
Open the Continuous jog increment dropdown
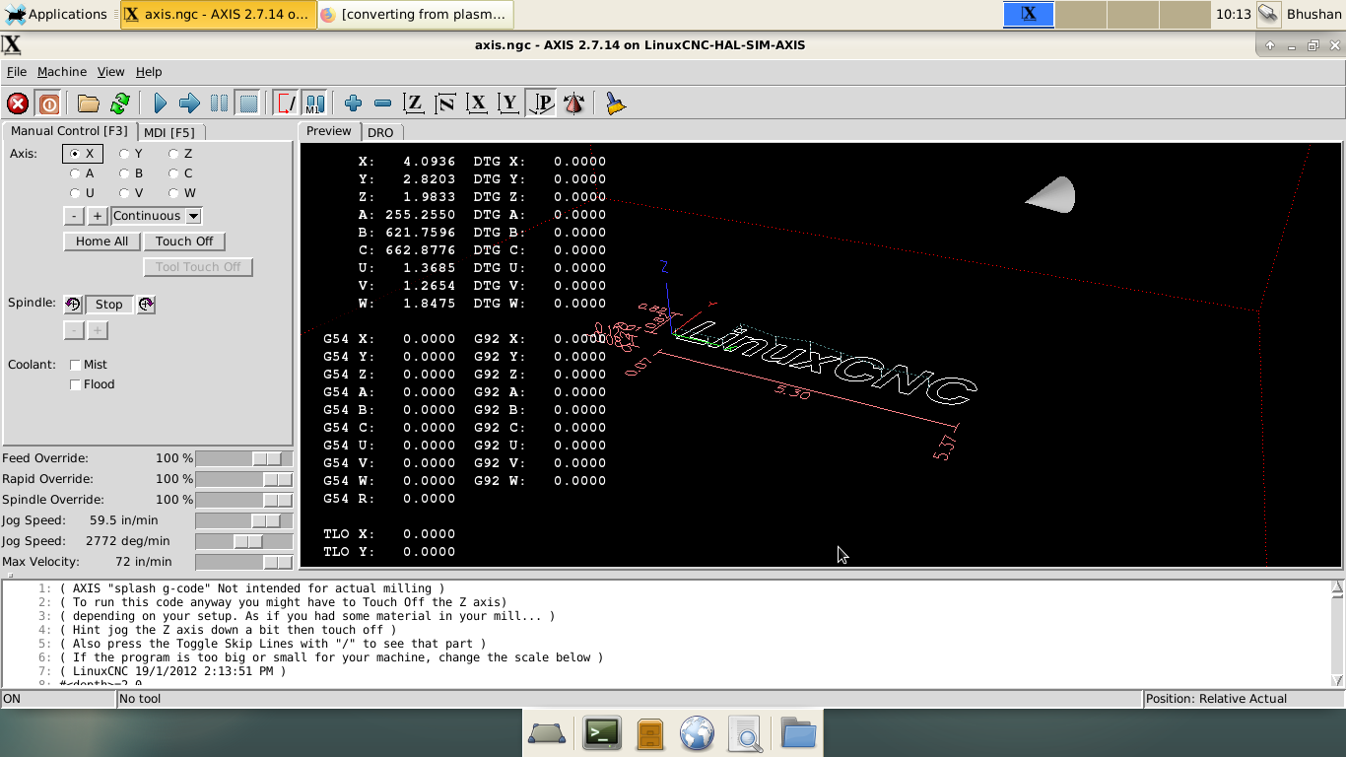(x=156, y=216)
